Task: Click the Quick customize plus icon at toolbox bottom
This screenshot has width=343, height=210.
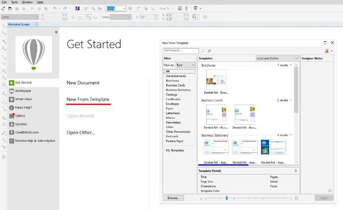Action: pyautogui.click(x=4, y=157)
